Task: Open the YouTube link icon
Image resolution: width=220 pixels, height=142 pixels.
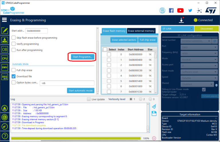Action: (x=180, y=10)
